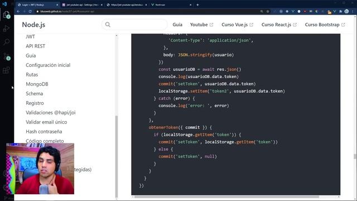Go to 'Registro' section in sidebar
Screen dimensions: 357x201
[35, 103]
